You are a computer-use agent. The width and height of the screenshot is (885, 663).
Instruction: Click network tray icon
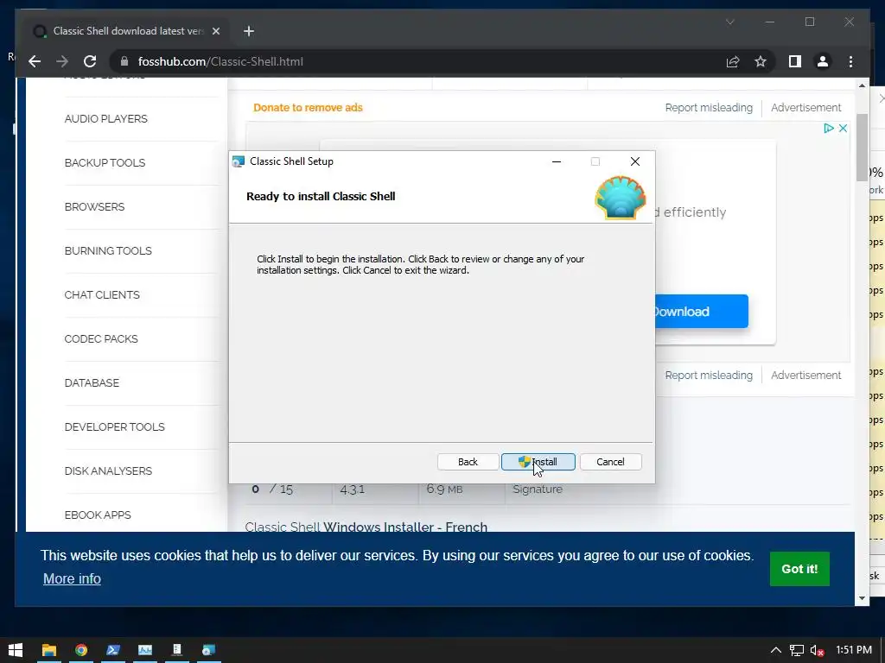click(796, 650)
